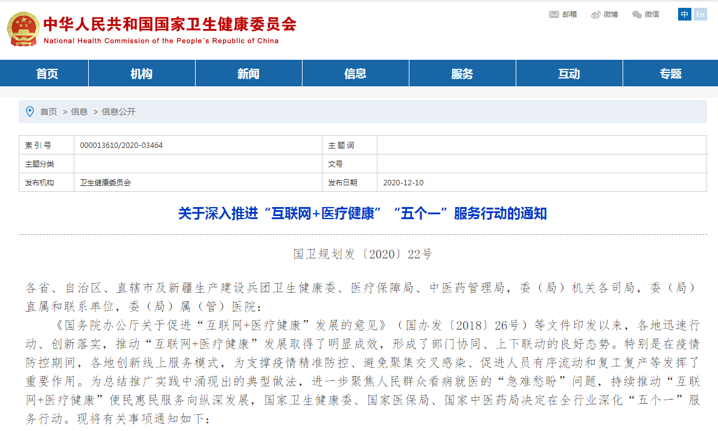Image resolution: width=718 pixels, height=431 pixels.
Task: Click the WeChat icon
Action: (637, 14)
